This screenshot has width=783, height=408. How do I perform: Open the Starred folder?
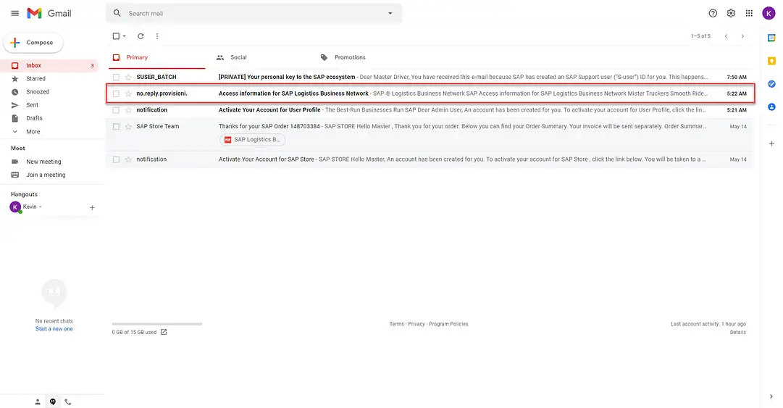[x=35, y=79]
